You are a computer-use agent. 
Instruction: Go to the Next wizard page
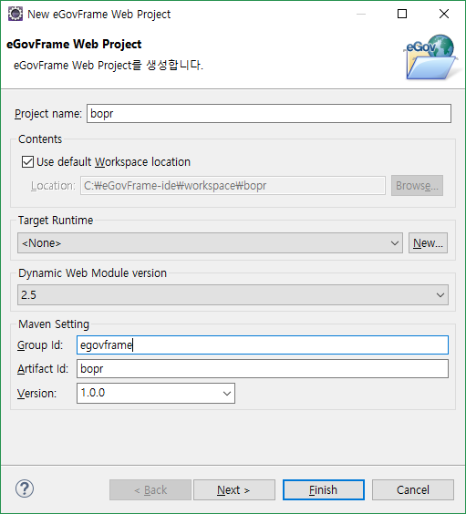click(x=234, y=489)
